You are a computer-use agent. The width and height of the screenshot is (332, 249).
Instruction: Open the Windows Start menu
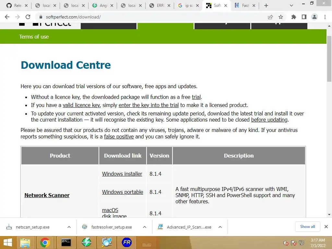click(8, 243)
